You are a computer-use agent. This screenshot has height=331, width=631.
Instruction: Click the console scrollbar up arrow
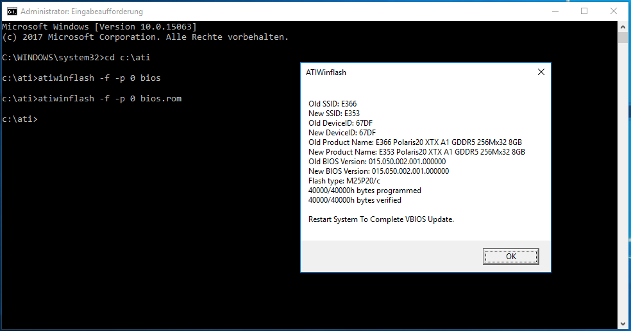point(623,26)
